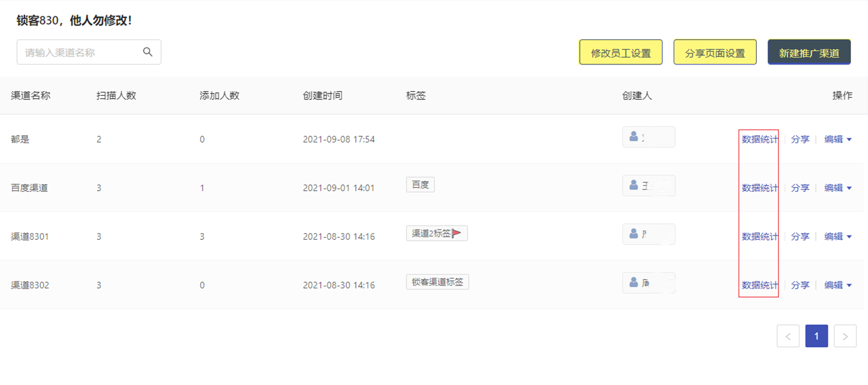868x385 pixels.
Task: Click date 2021-09-01 14:01
Action: click(339, 188)
